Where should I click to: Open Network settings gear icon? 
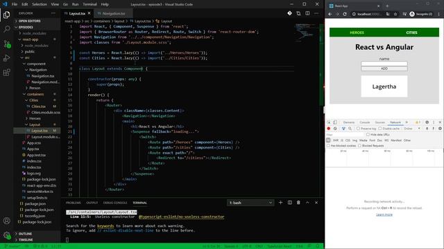coord(440,129)
